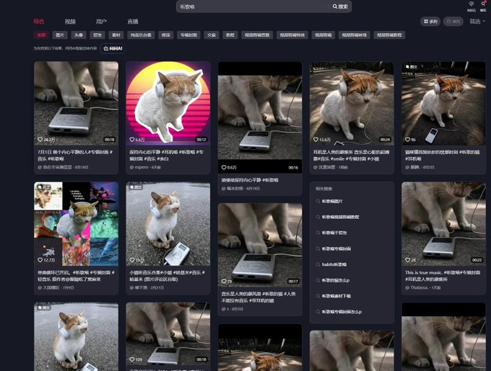Click the search icon beside habits听歌猫
This screenshot has height=371, width=491.
[x=318, y=264]
